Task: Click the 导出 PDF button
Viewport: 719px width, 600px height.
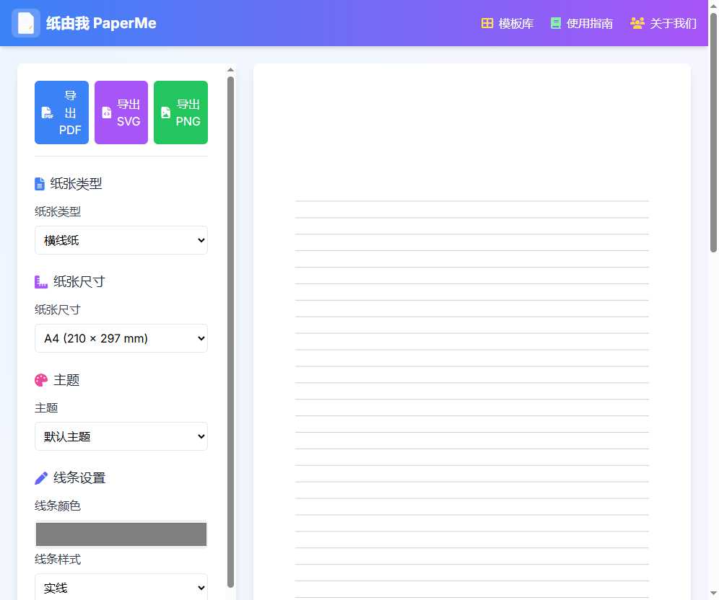Action: point(61,112)
